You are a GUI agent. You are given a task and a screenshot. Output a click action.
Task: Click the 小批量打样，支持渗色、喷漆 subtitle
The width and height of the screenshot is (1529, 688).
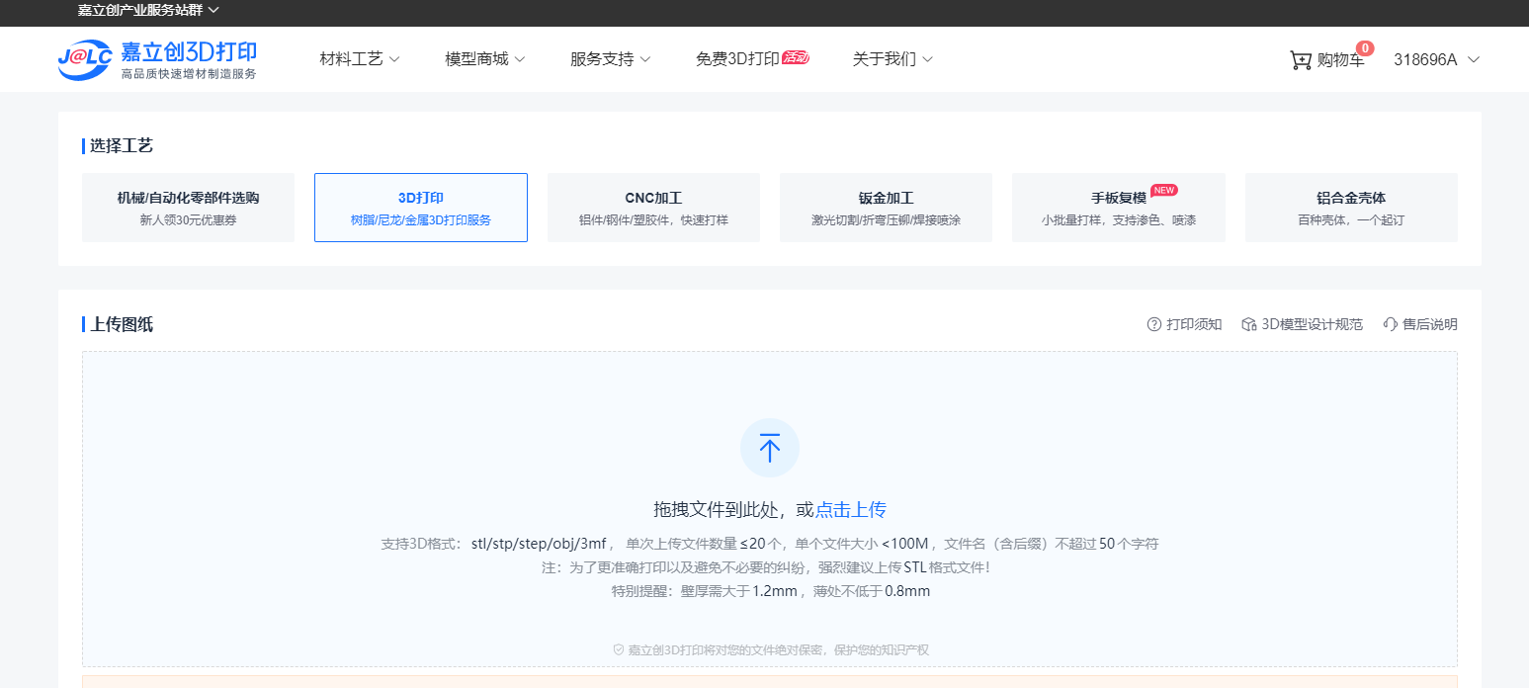(1119, 220)
